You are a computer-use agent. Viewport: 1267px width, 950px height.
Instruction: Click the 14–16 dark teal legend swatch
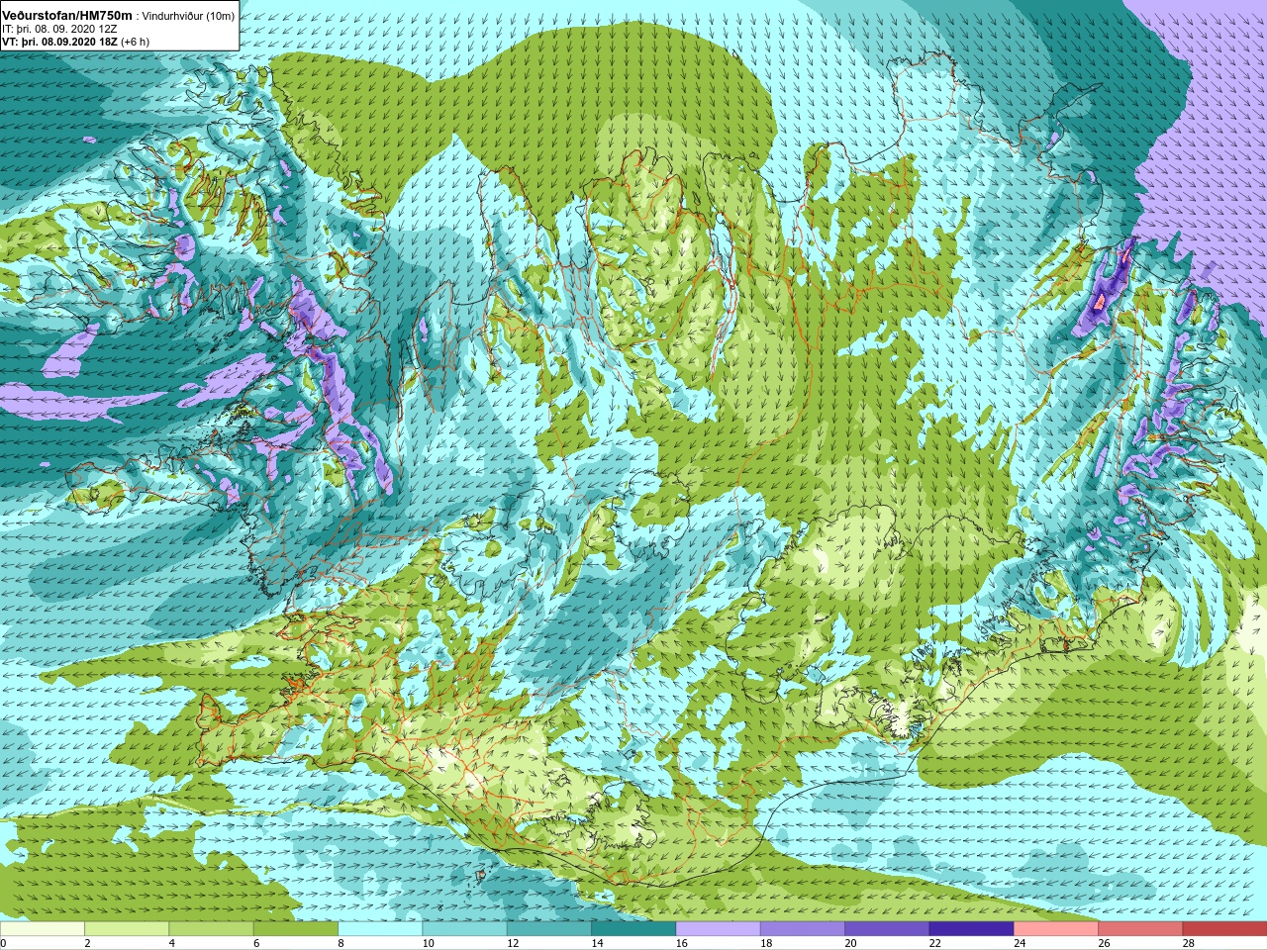click(x=633, y=928)
